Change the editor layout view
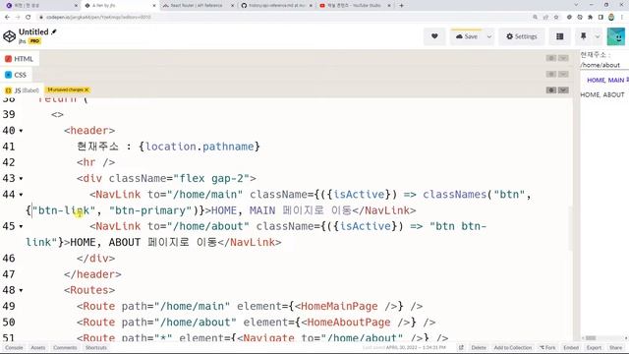Viewport: 629px width, 354px height. tap(559, 36)
